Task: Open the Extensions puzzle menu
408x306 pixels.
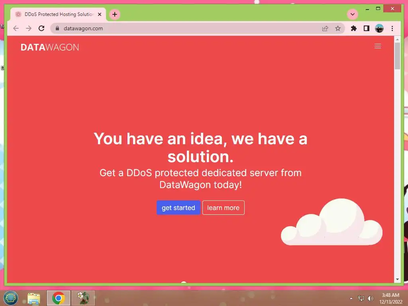Action: click(x=354, y=28)
